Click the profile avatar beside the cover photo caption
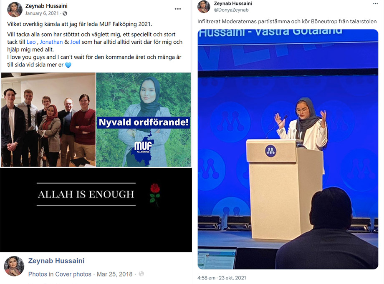This screenshot has height=284, width=384. [x=14, y=266]
